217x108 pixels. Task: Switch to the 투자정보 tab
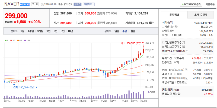coord(174,15)
